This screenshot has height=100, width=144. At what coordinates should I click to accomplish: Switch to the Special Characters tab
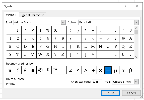point(33,15)
